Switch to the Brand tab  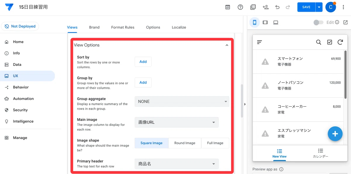click(94, 27)
